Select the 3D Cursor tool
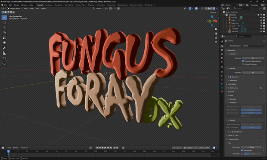Viewport: 267px width, 160px height. [x=4, y=22]
